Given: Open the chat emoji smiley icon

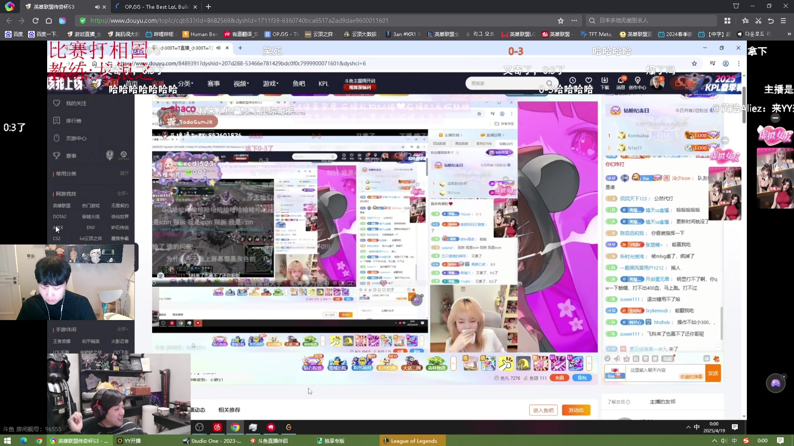Looking at the screenshot, I should tap(607, 359).
